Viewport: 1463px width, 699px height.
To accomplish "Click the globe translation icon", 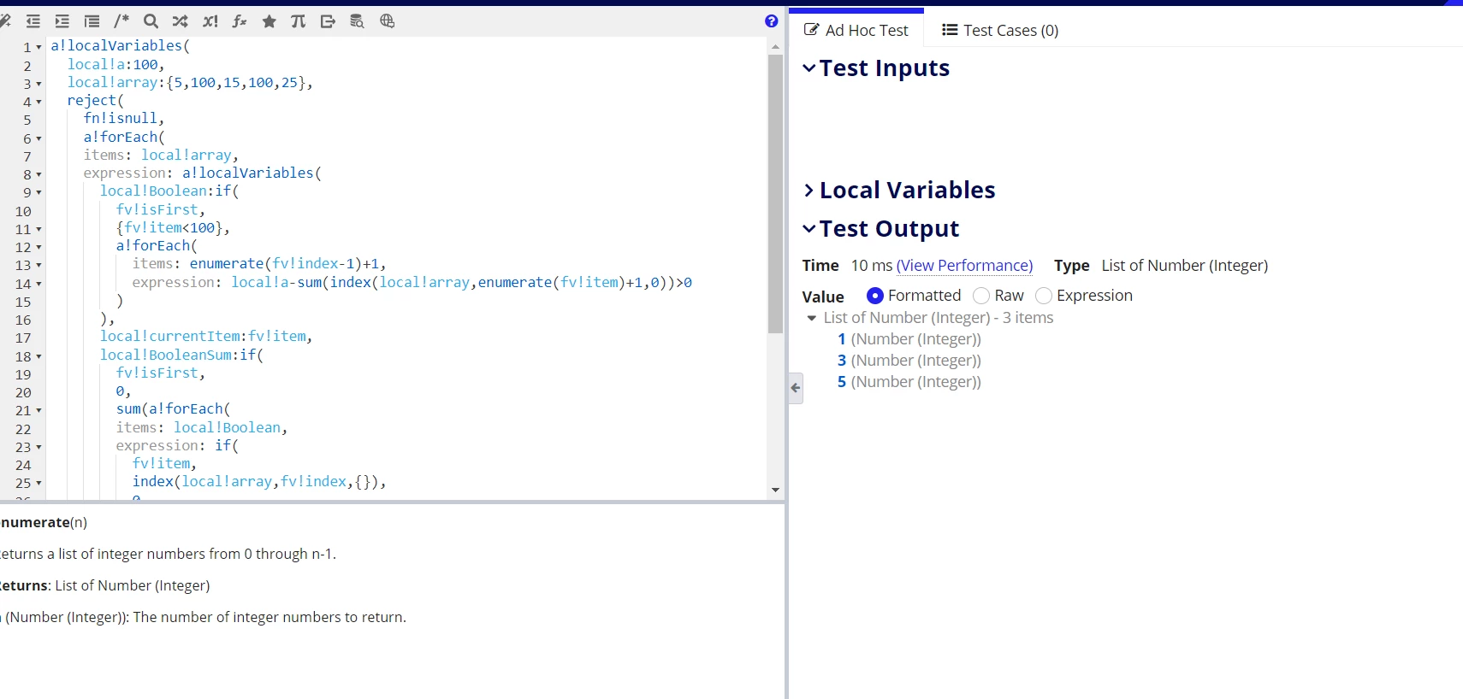I will [x=387, y=21].
